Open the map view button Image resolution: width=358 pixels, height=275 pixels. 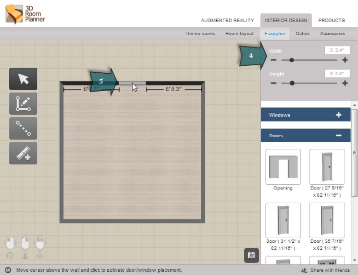click(x=251, y=255)
